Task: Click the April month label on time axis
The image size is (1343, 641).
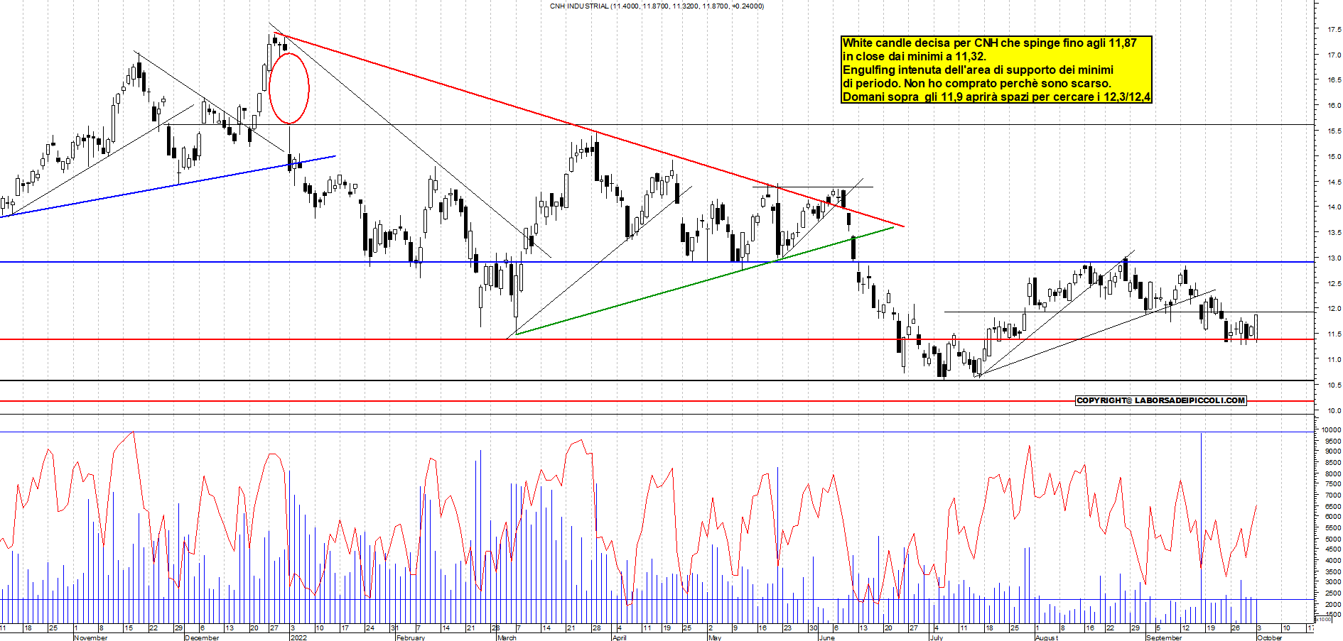Action: (x=619, y=637)
